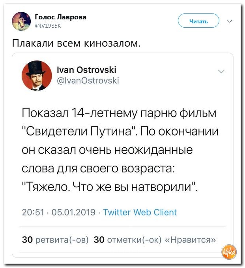The width and height of the screenshot is (245, 268).
Task: View the 30 ретвита(-ов) list
Action: pos(55,240)
